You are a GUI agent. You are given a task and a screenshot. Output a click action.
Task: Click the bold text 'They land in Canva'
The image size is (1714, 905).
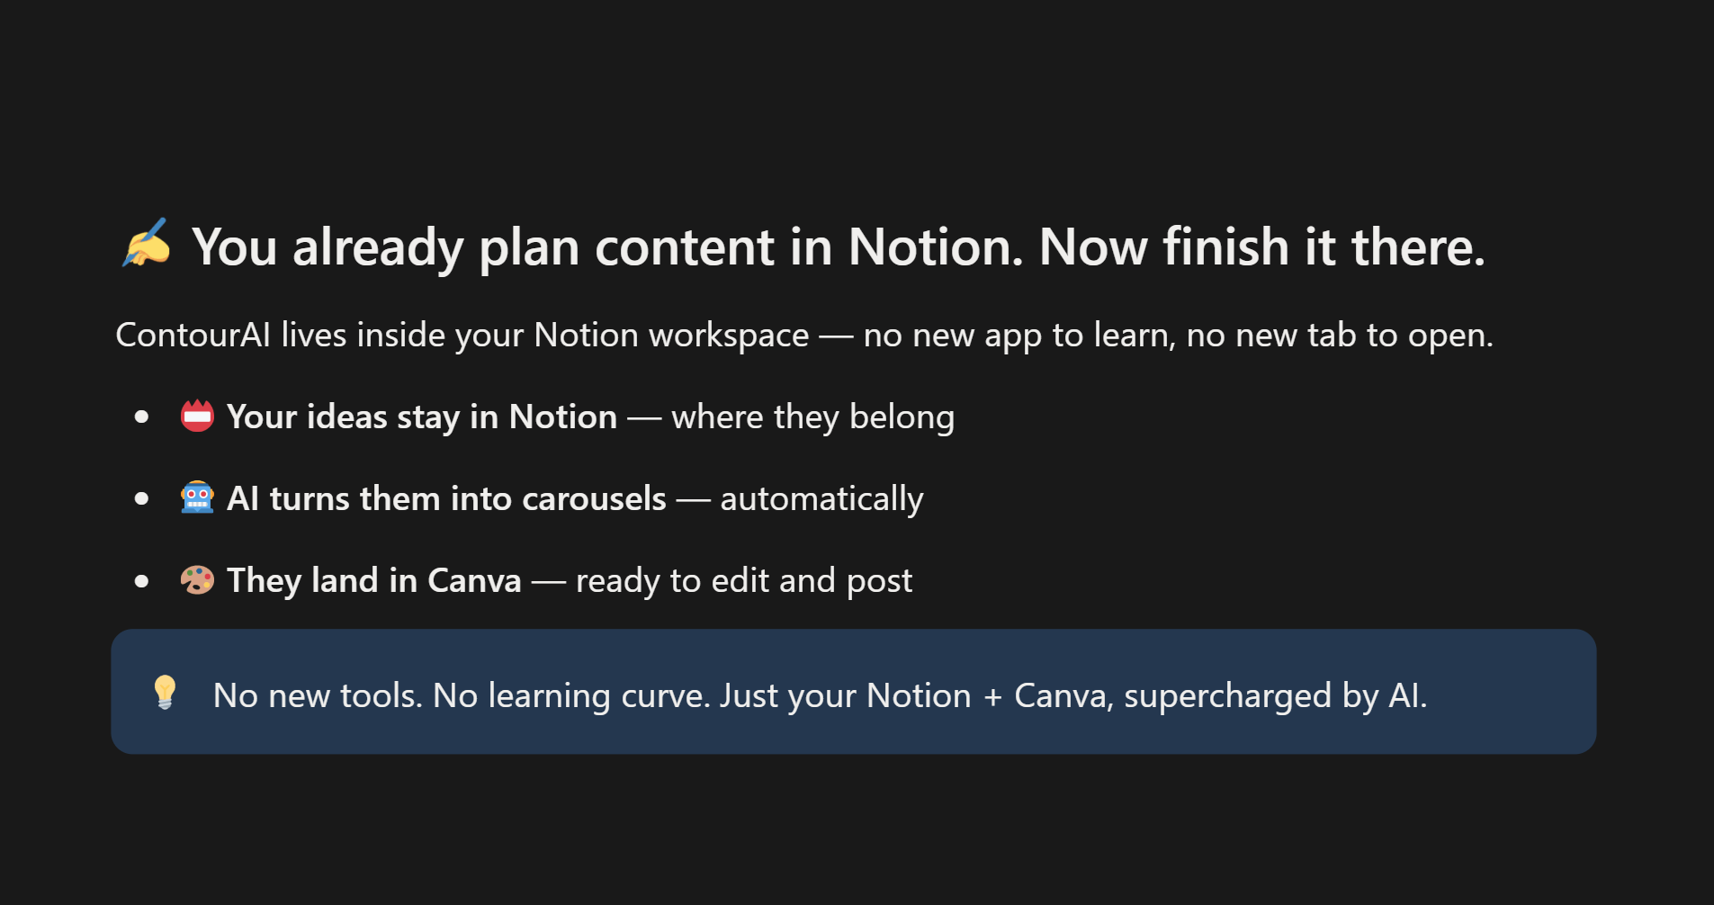click(x=374, y=580)
